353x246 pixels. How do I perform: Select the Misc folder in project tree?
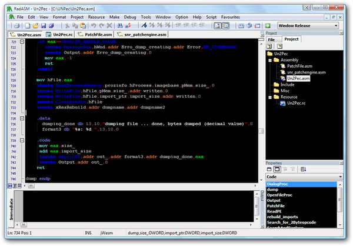[285, 91]
